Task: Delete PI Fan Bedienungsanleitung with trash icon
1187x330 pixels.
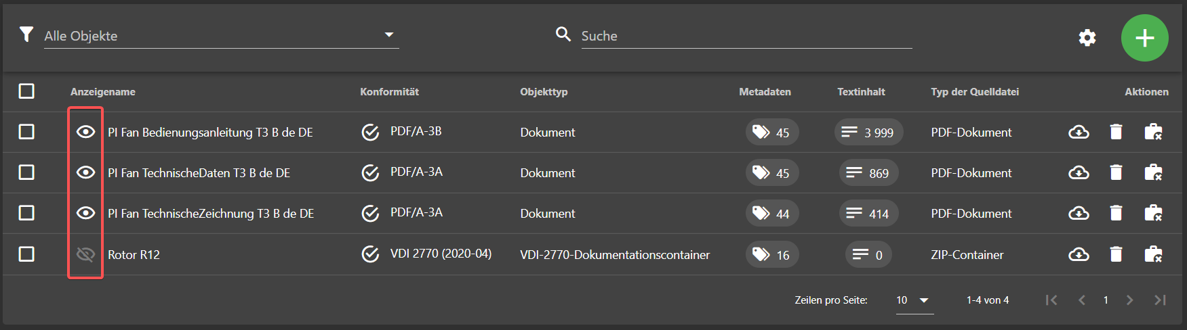Action: click(x=1116, y=132)
